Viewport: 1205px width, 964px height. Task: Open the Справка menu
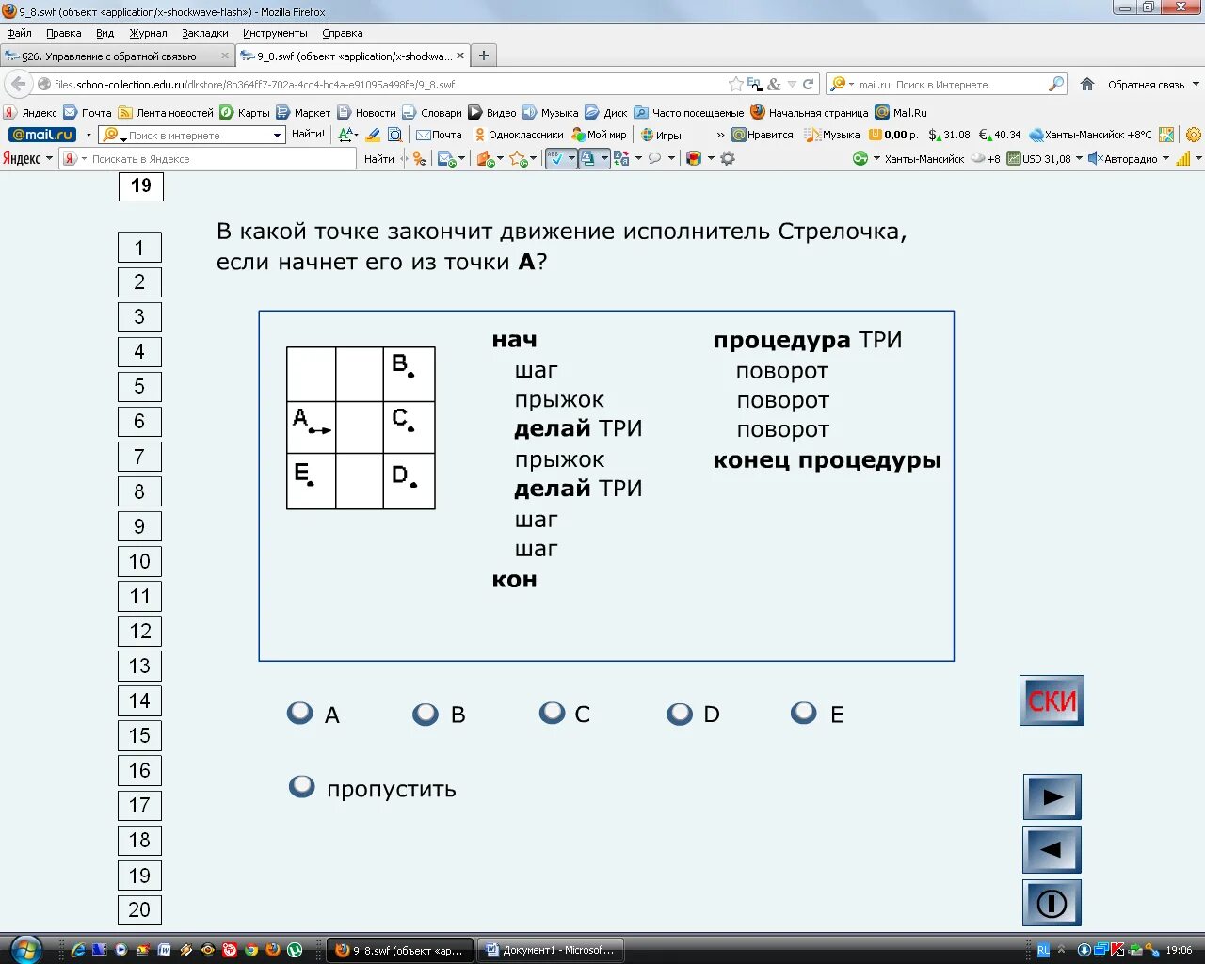click(342, 33)
